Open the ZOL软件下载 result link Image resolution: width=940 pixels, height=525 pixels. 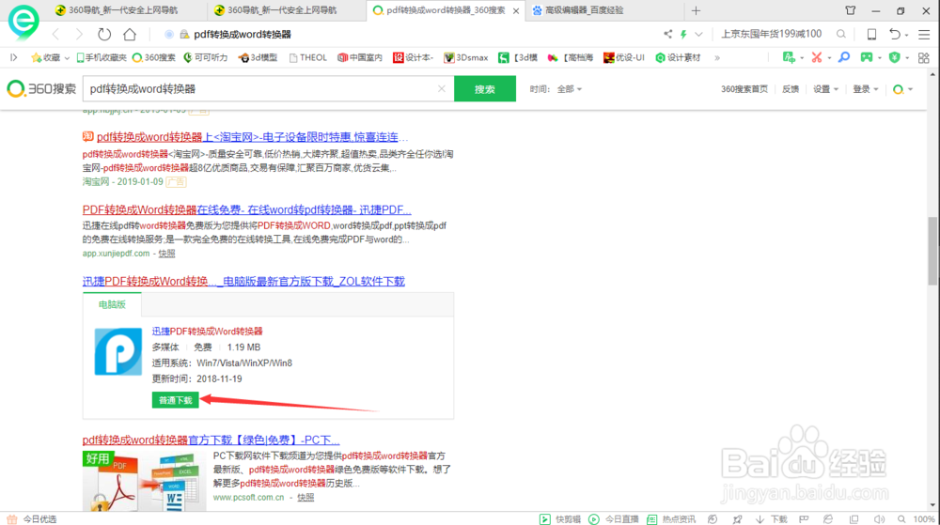[x=243, y=281]
